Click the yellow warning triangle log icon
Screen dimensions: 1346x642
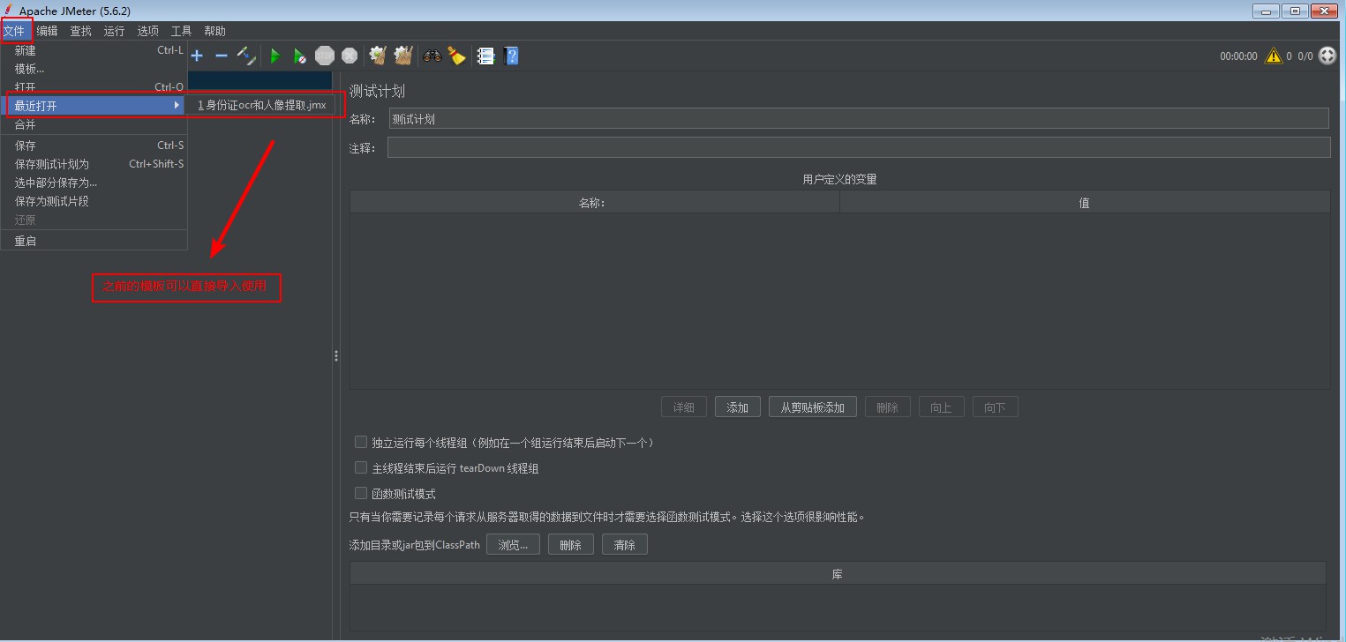(x=1273, y=56)
